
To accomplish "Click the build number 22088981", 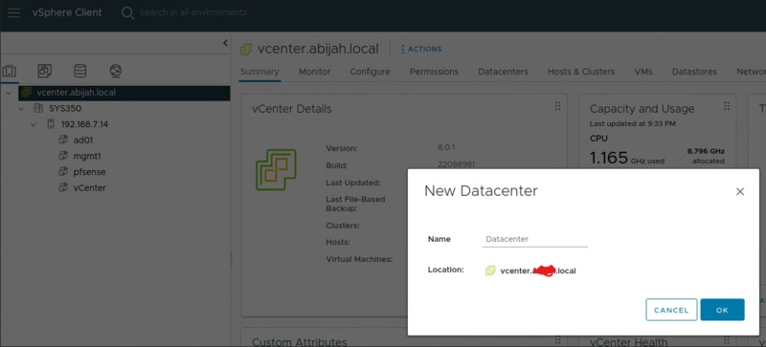I will [457, 164].
